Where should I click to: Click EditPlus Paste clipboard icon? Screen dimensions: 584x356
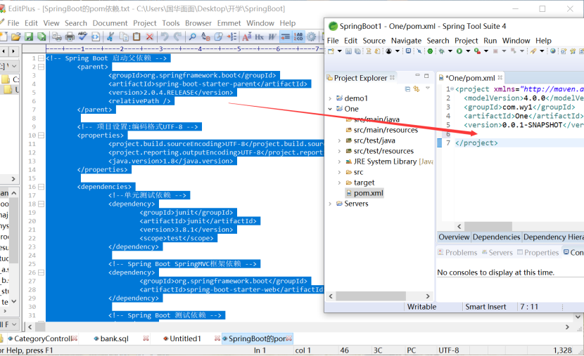137,37
